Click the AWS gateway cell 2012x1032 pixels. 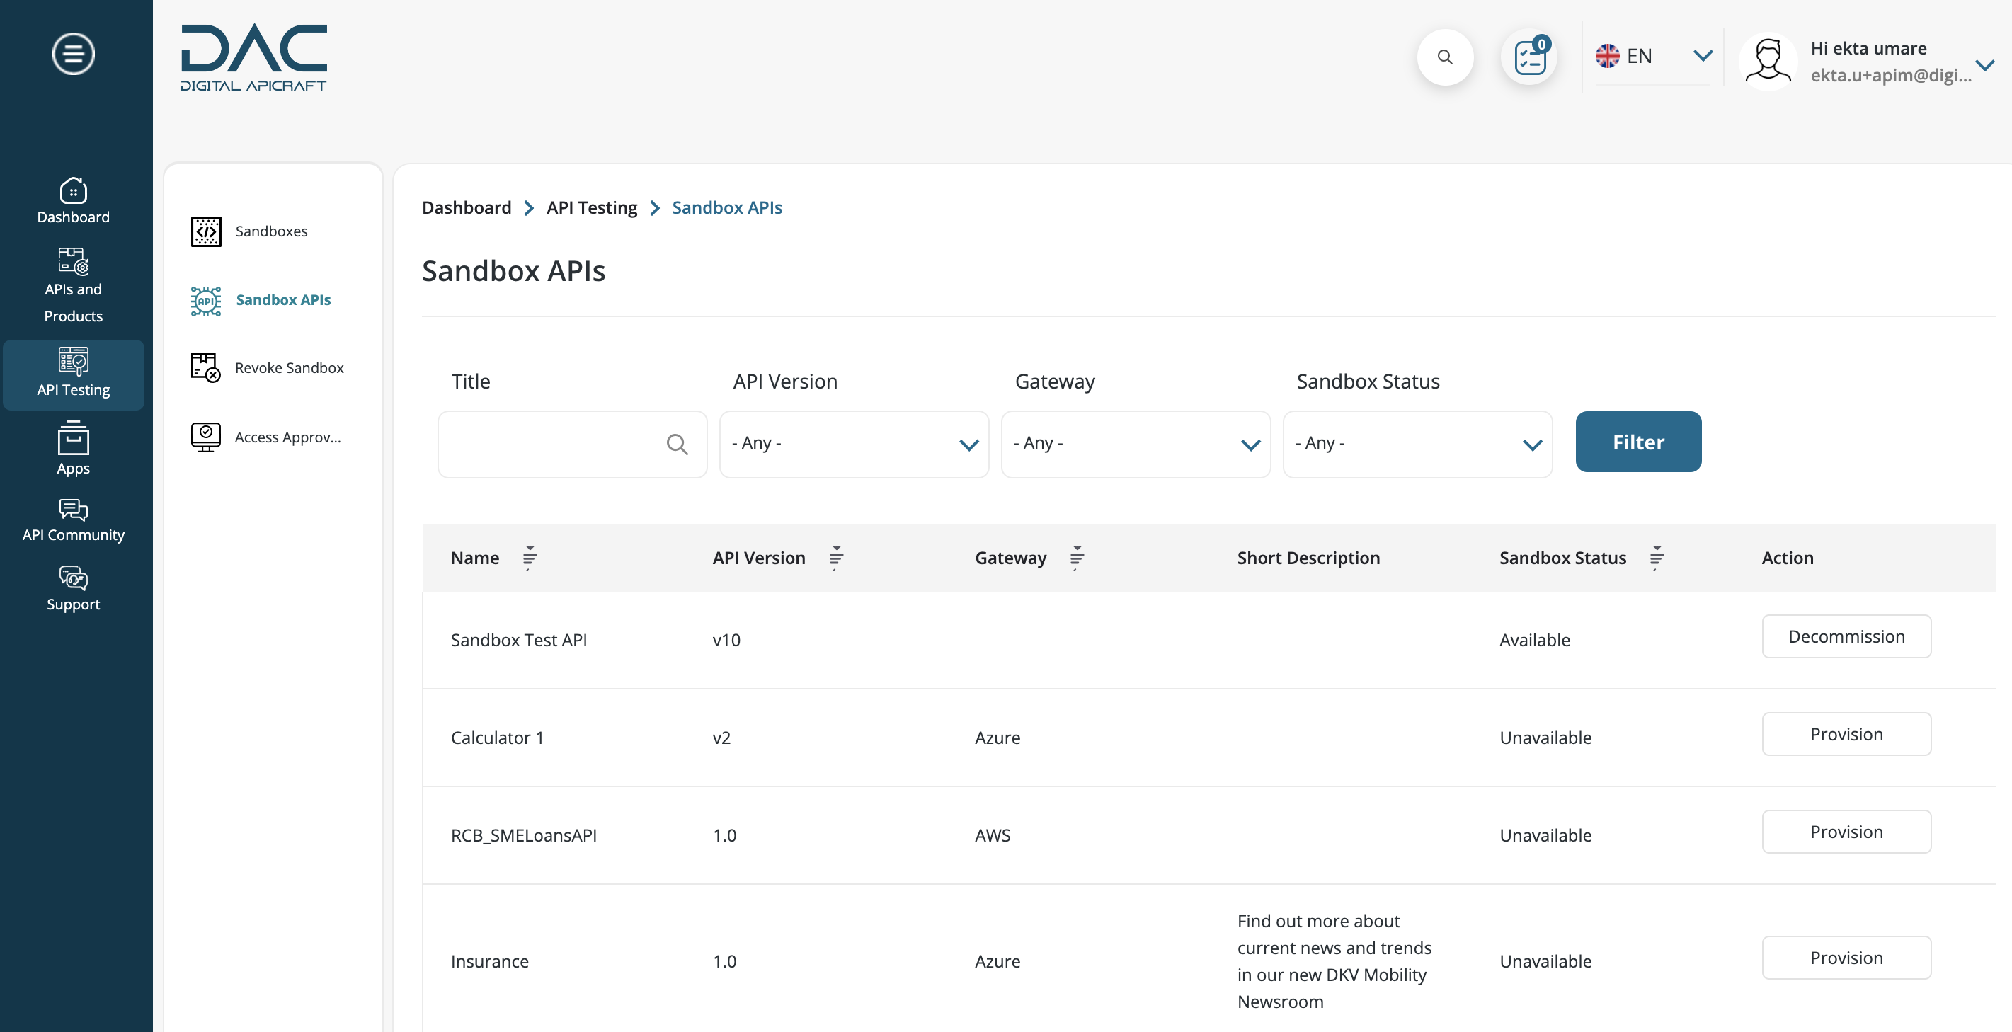point(993,835)
